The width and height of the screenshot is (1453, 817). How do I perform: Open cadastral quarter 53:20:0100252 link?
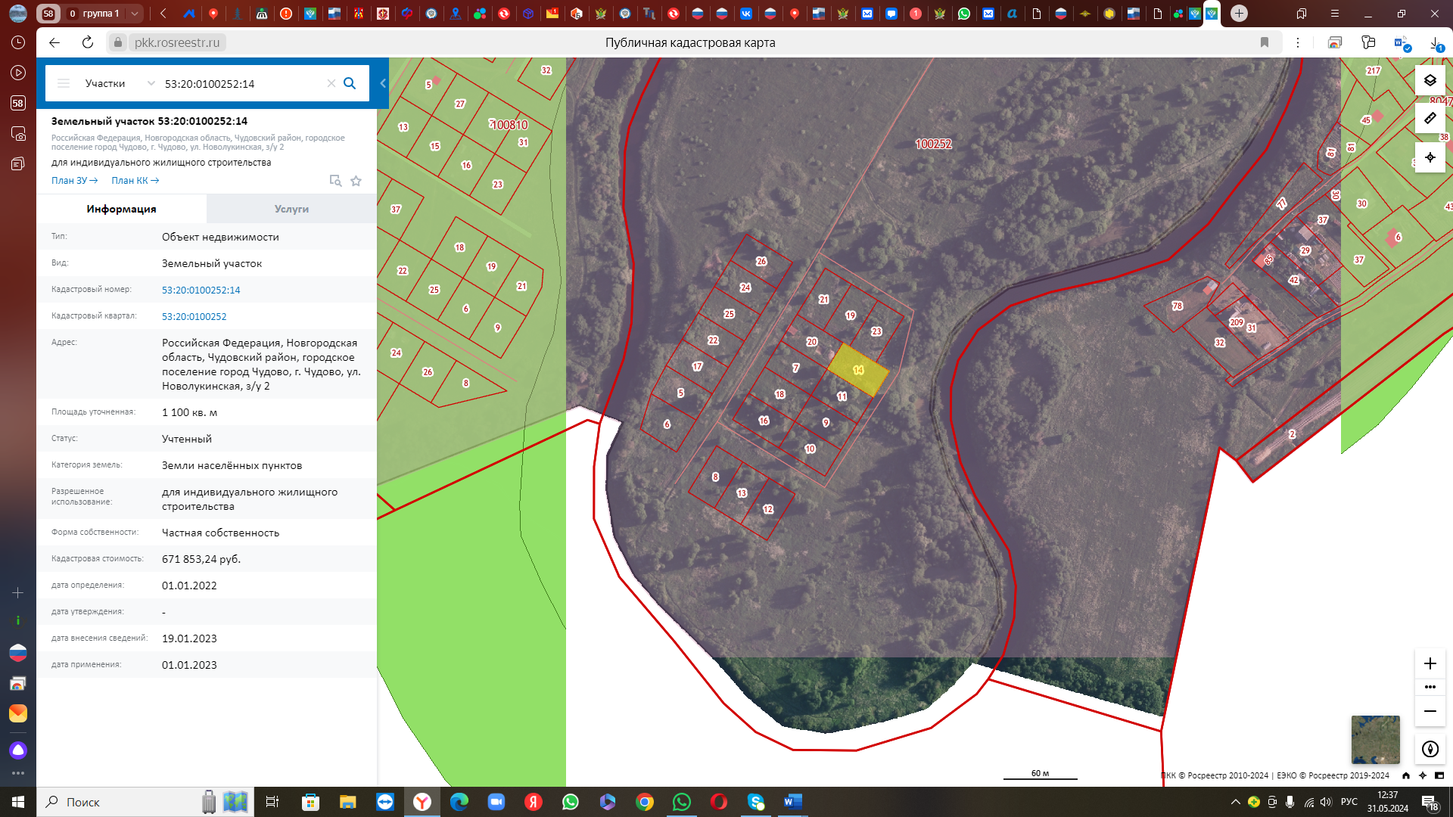[194, 316]
